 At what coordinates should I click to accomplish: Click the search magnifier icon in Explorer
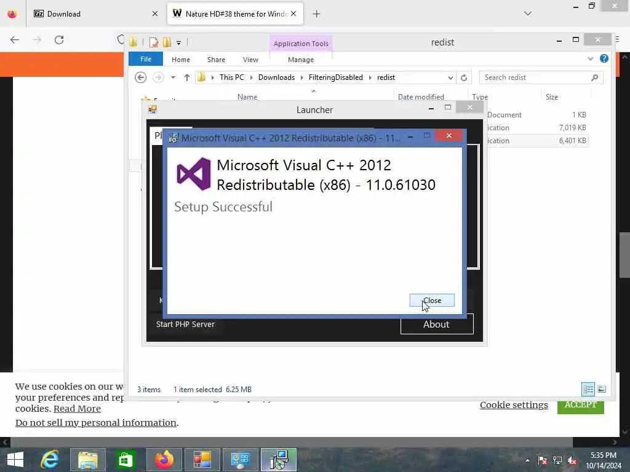tap(595, 77)
